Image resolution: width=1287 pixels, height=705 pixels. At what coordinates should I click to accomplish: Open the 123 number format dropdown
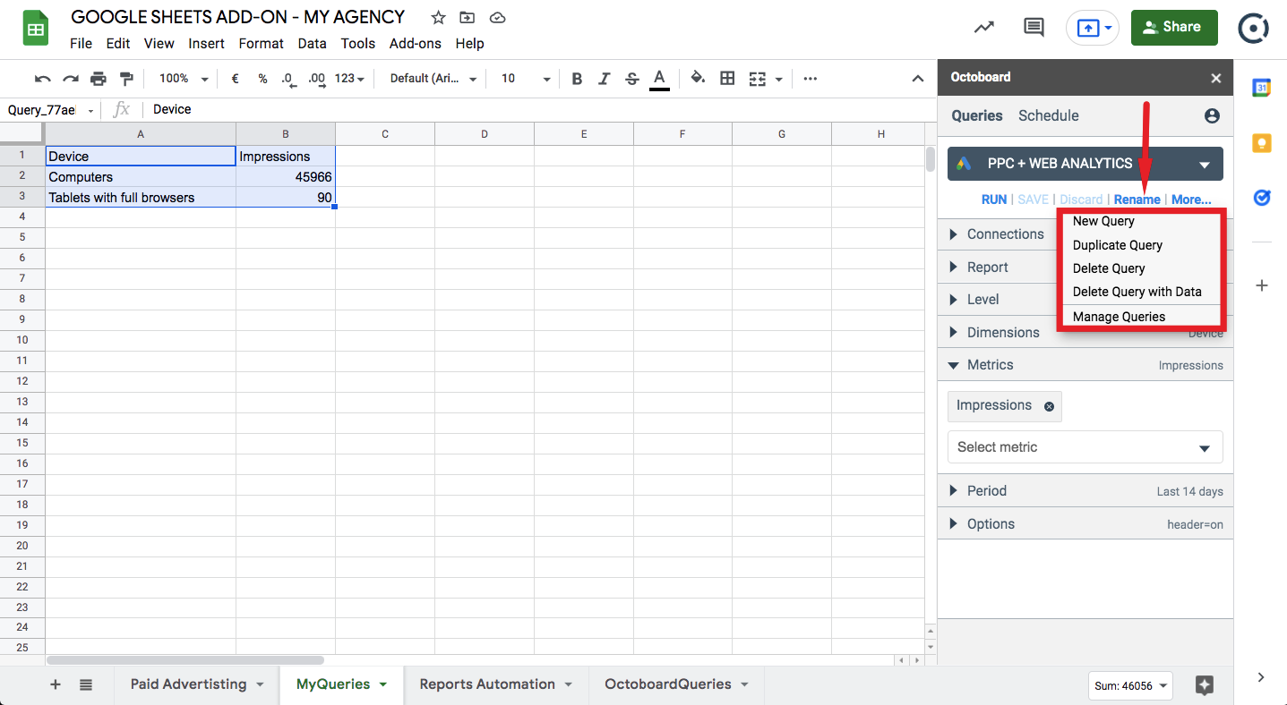(349, 79)
